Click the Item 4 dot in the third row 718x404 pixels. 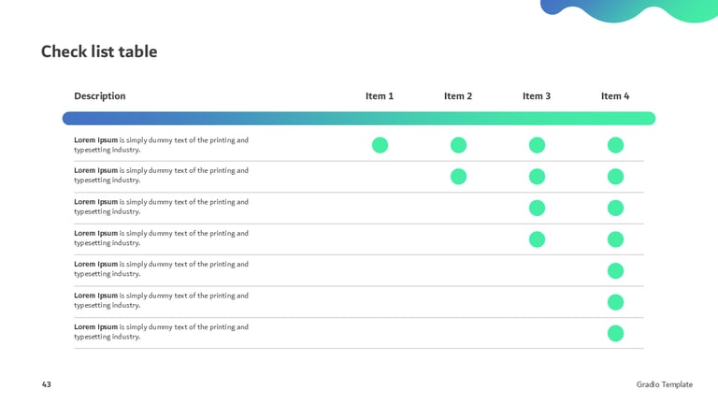click(x=615, y=208)
